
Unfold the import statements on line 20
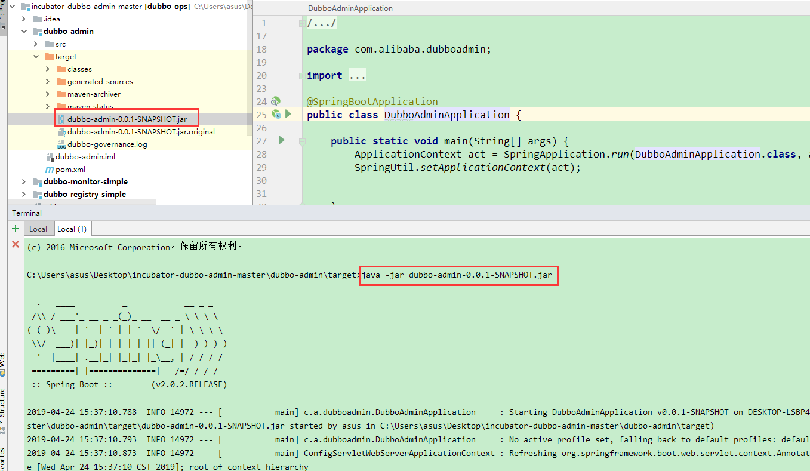click(302, 75)
